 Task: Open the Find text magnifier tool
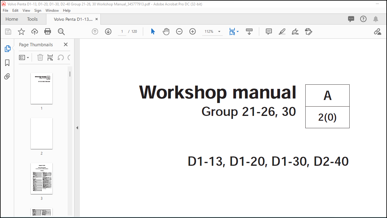pyautogui.click(x=61, y=32)
